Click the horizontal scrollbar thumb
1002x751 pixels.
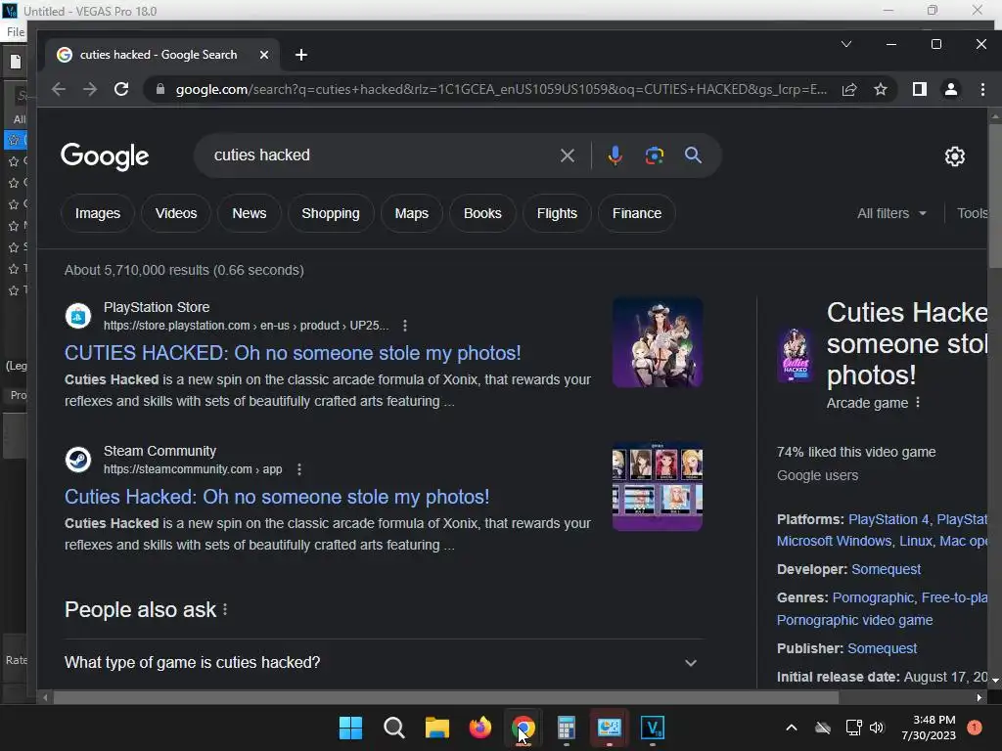pos(446,697)
